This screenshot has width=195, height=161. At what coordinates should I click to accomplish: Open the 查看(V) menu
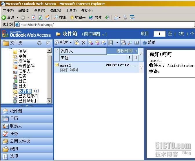click(x=39, y=10)
